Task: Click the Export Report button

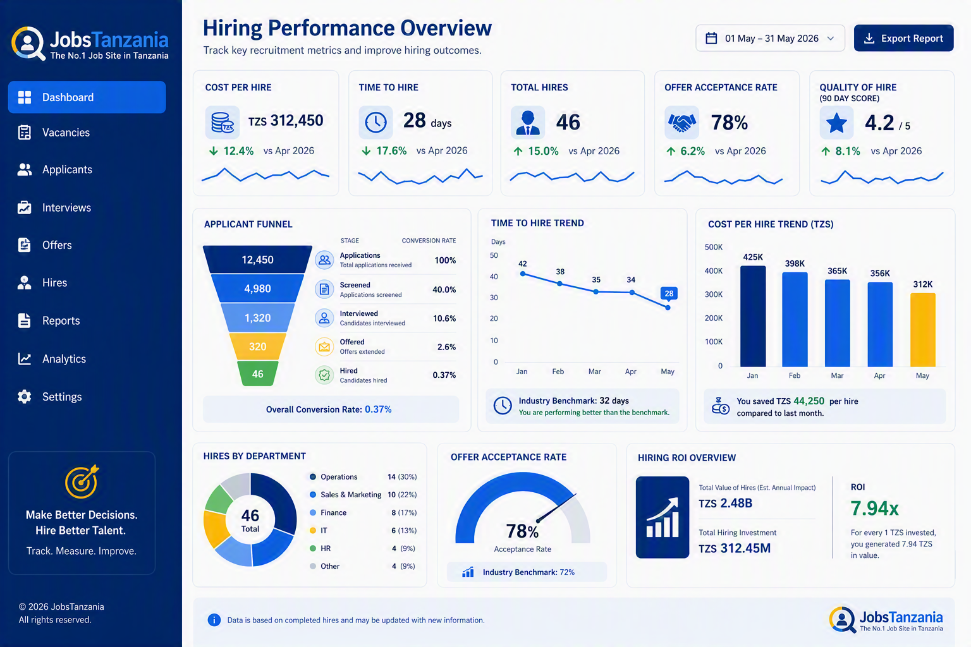Action: point(903,38)
